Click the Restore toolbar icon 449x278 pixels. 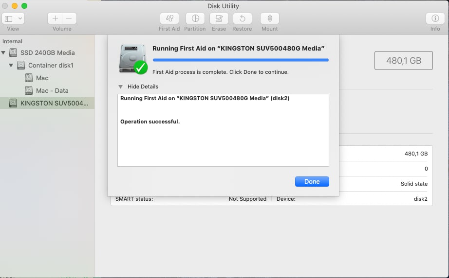click(x=242, y=18)
